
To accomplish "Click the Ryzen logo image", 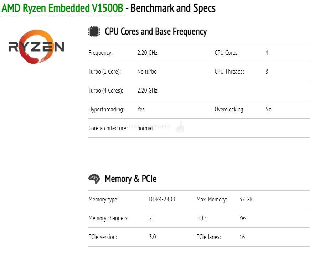I will pos(36,47).
